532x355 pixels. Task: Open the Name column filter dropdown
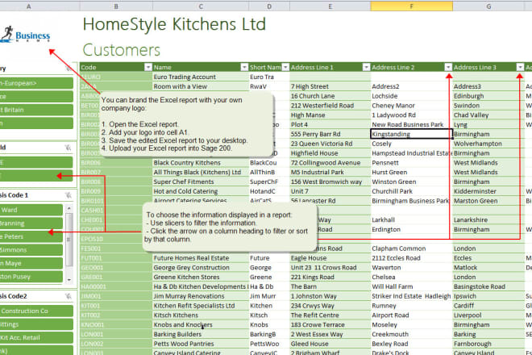[x=244, y=67]
